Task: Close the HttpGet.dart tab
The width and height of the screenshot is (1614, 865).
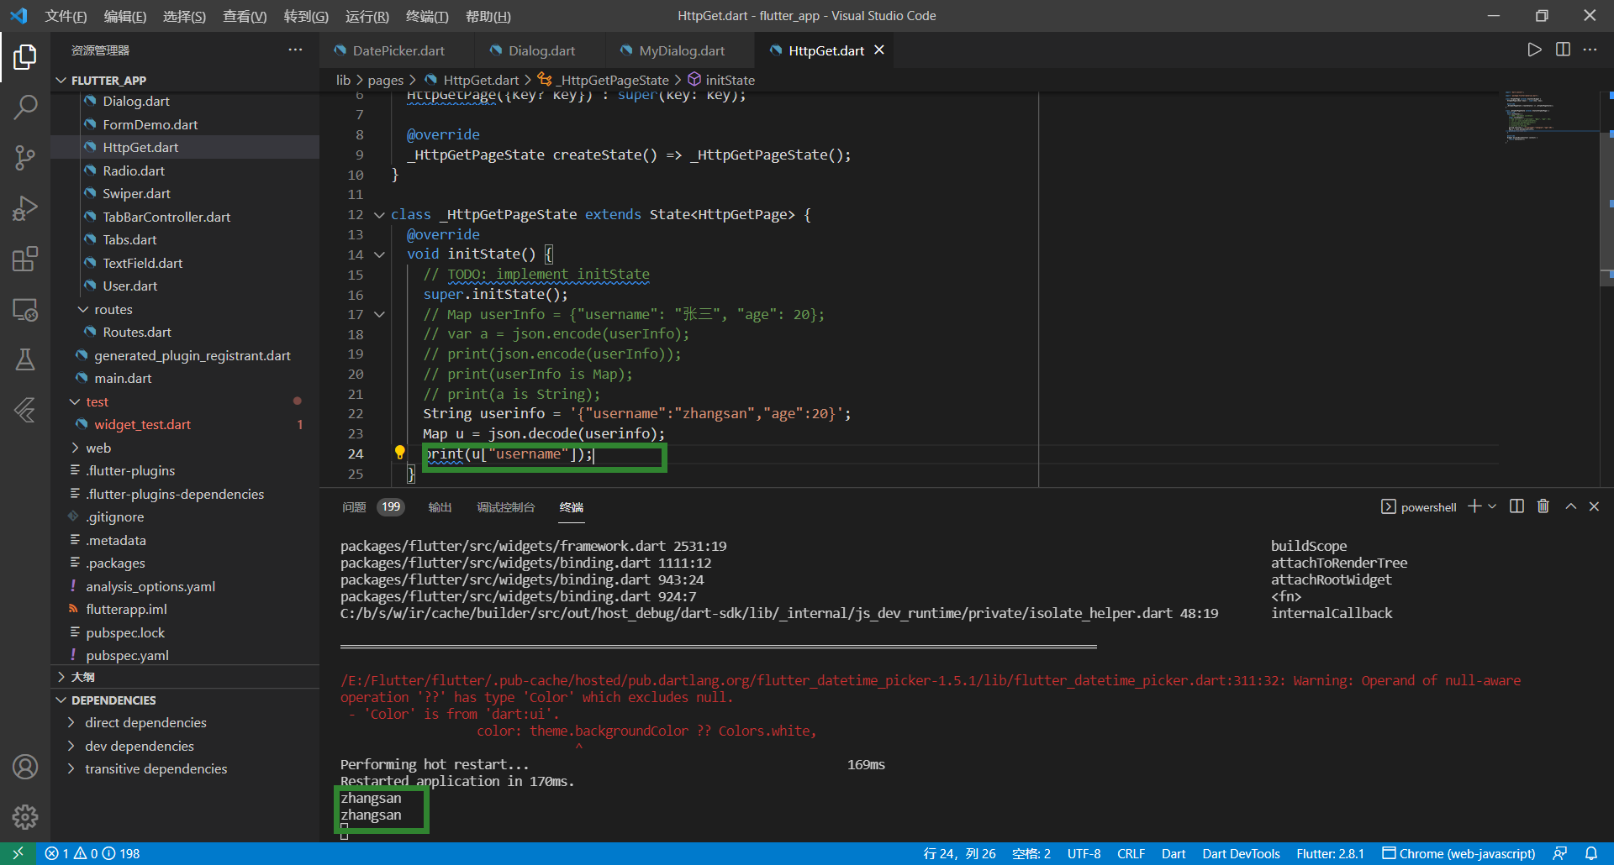Action: click(x=879, y=50)
